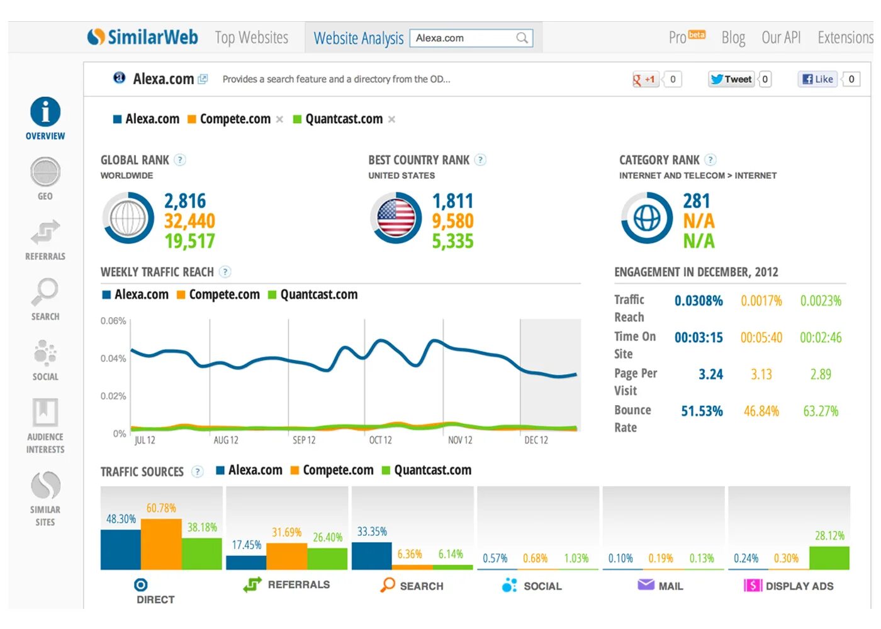
Task: Click the Alexa.com site title
Action: click(164, 79)
